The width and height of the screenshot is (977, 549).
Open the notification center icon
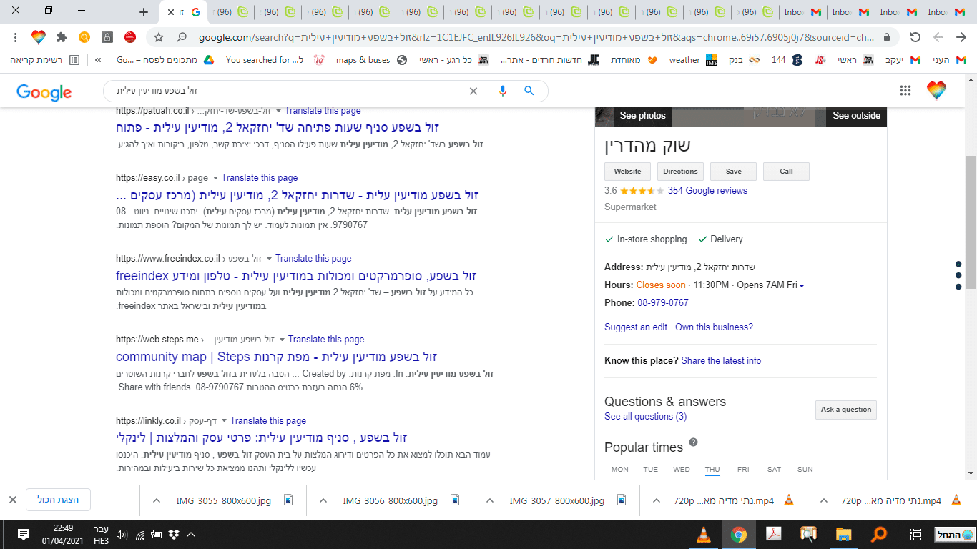(23, 534)
